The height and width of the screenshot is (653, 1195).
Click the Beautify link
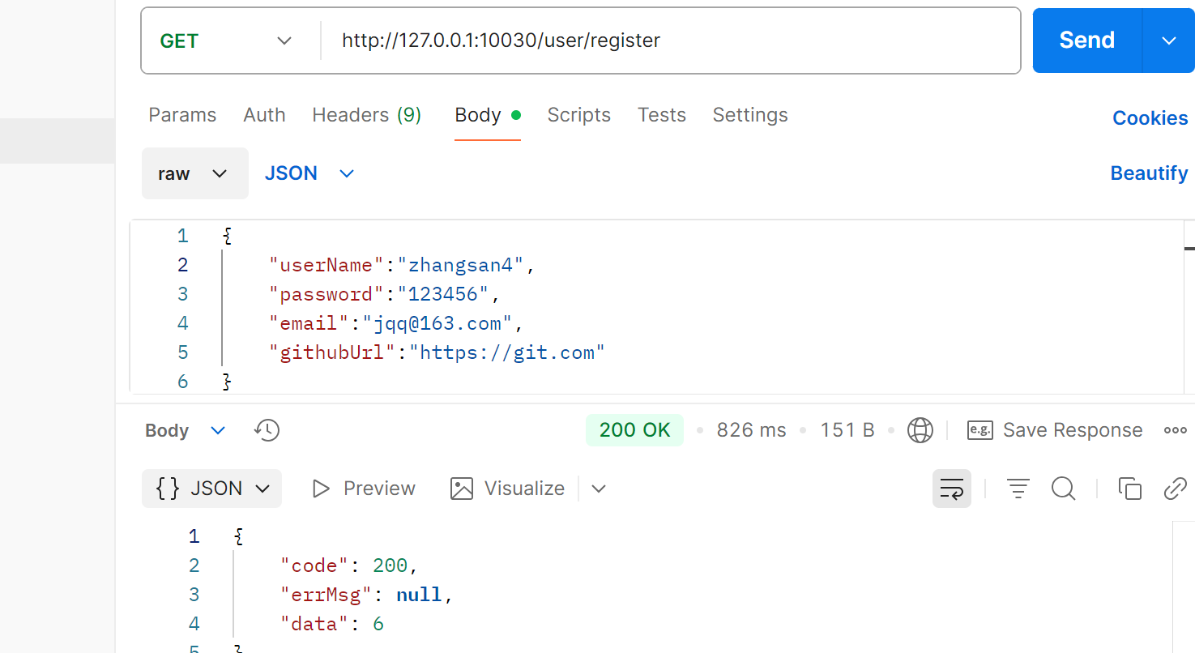point(1149,173)
